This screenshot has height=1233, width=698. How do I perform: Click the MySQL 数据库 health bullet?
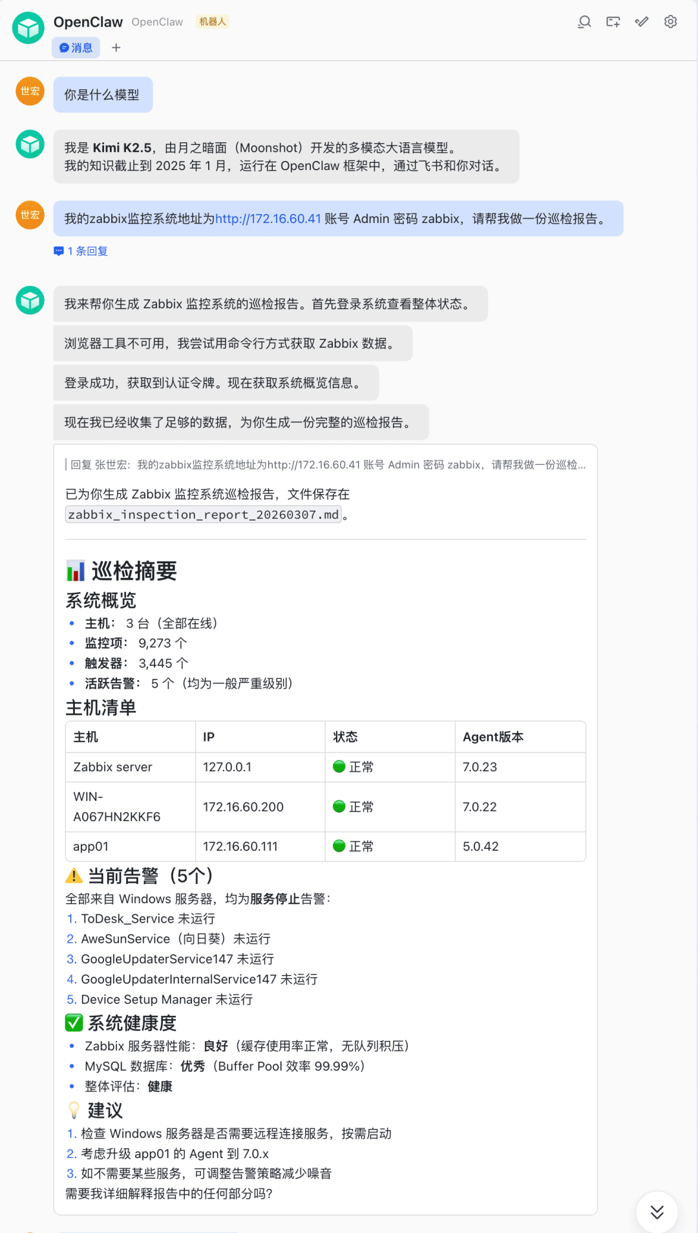coord(220,1066)
